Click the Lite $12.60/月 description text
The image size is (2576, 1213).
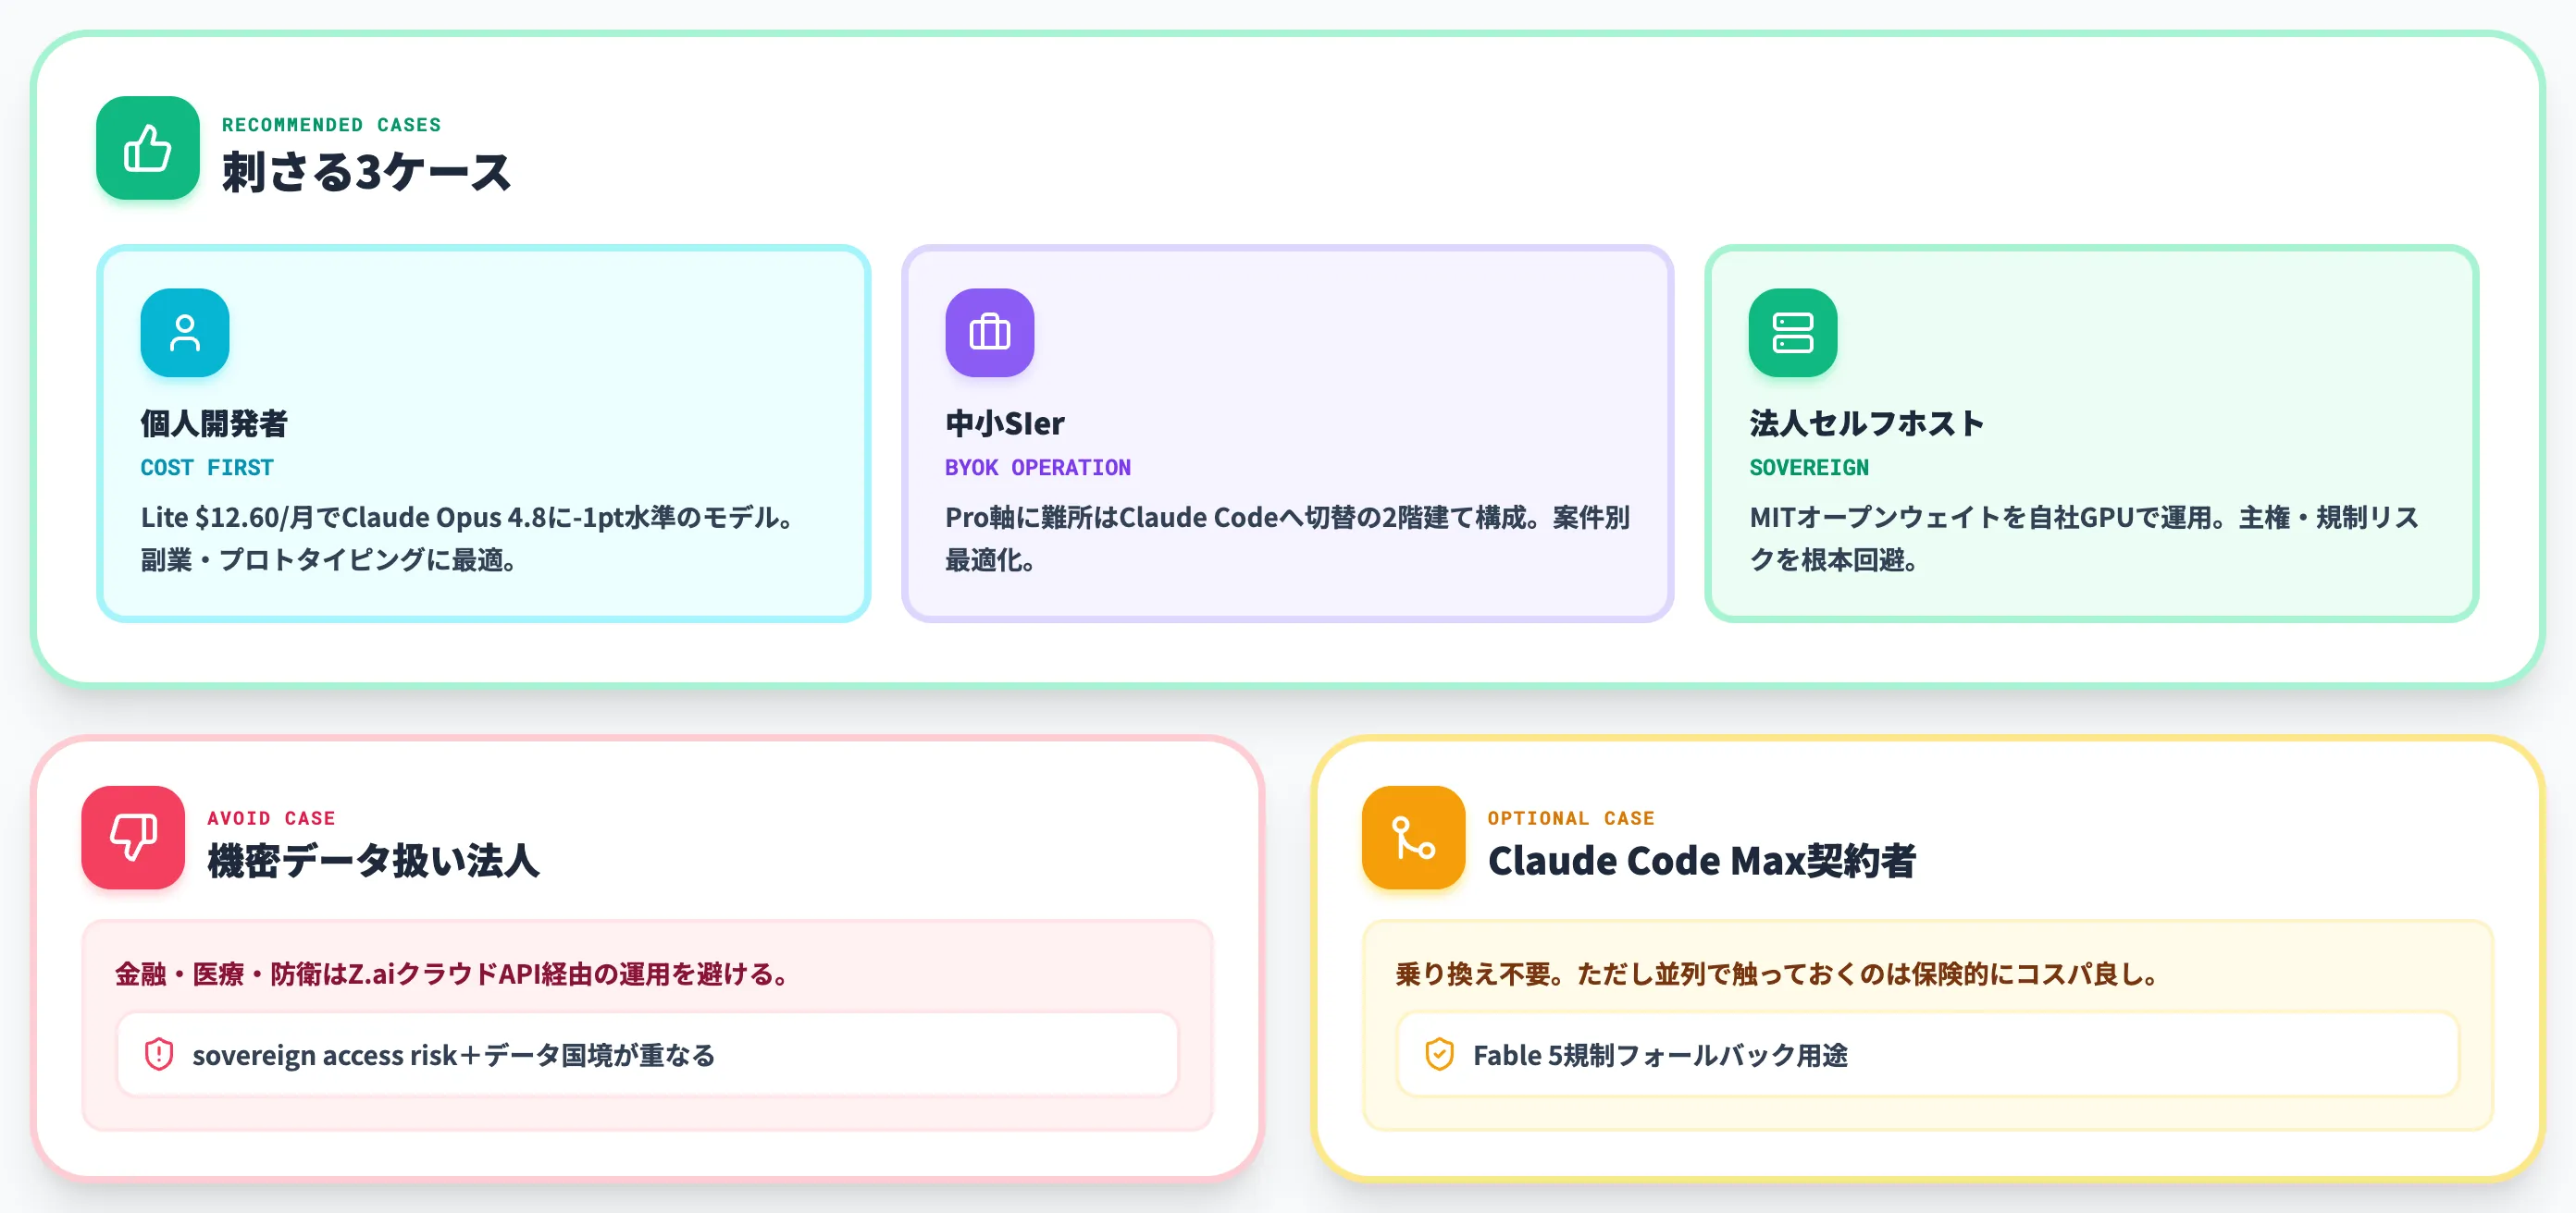pyautogui.click(x=468, y=539)
